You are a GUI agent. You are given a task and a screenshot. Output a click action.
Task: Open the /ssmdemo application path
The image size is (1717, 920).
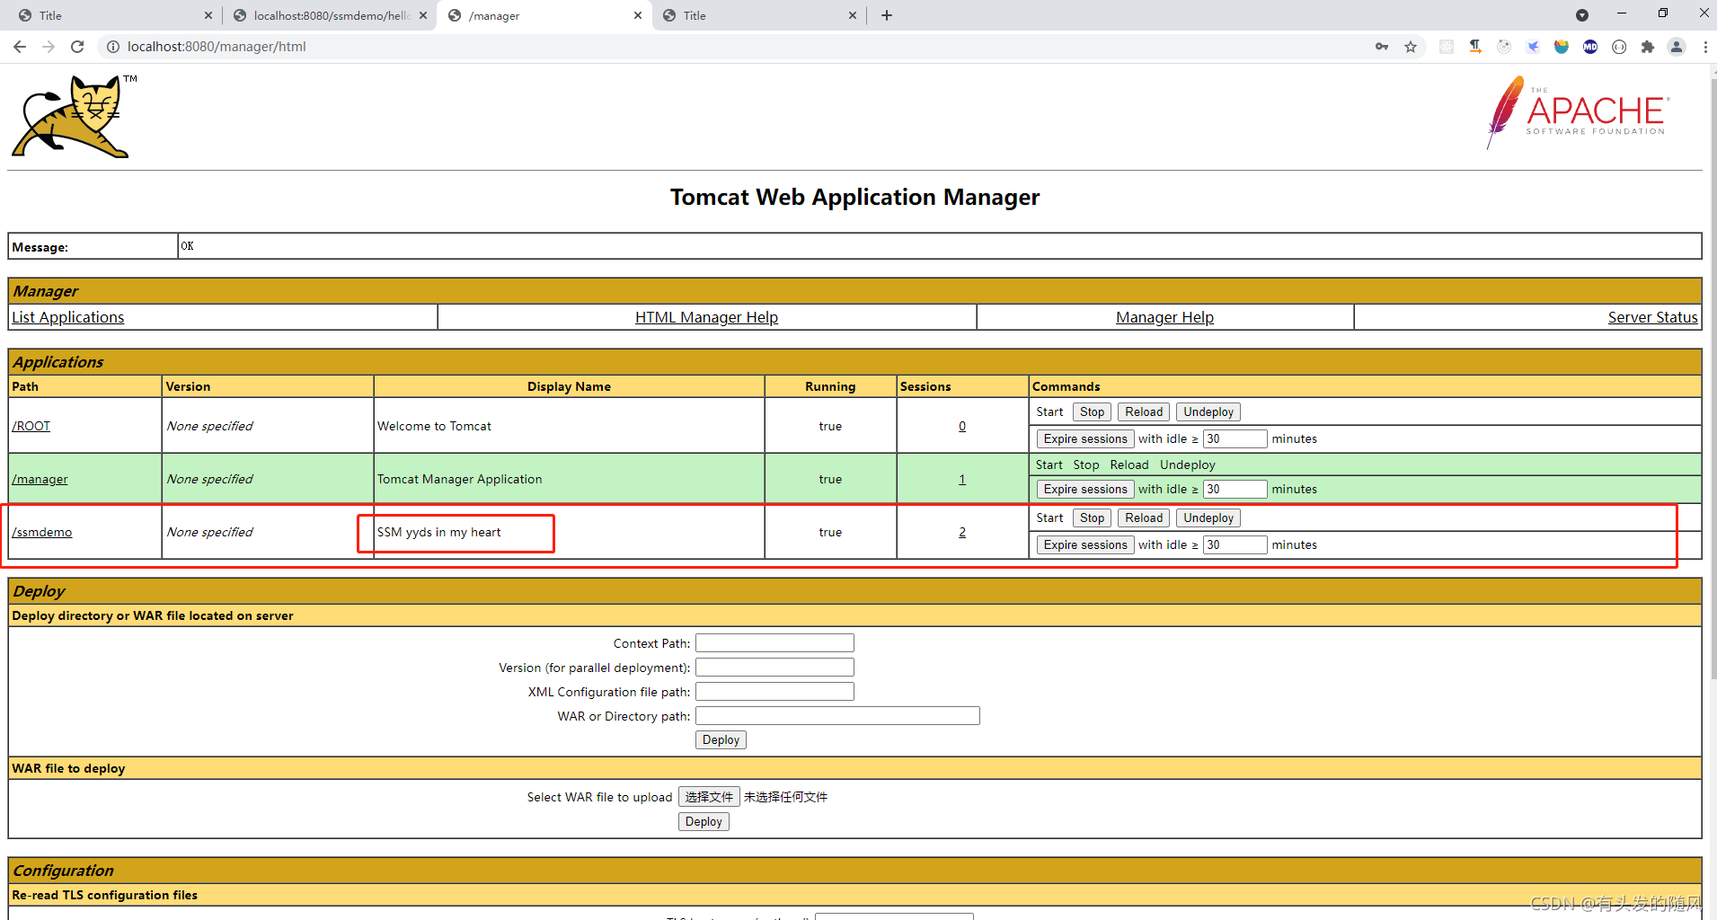pos(42,532)
